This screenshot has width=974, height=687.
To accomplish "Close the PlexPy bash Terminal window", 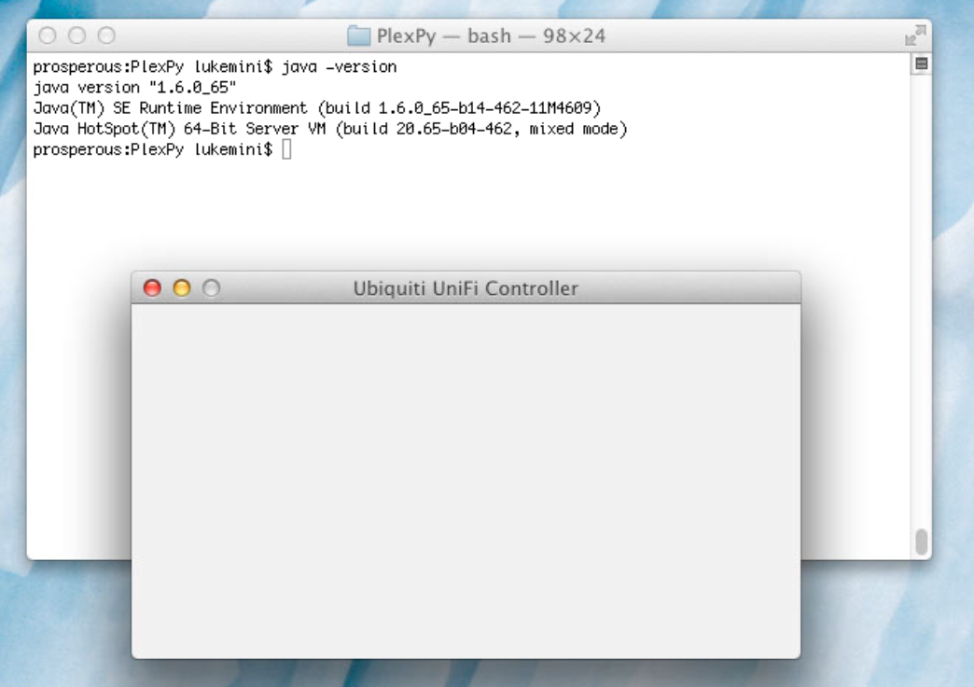I will [47, 36].
